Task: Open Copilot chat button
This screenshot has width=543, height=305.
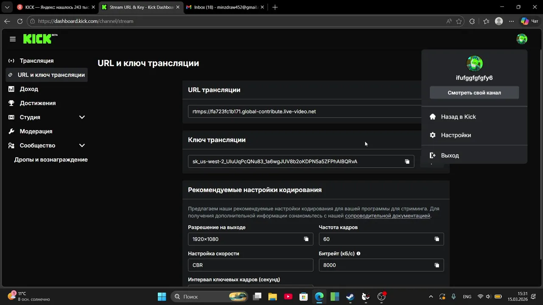Action: pos(530,21)
